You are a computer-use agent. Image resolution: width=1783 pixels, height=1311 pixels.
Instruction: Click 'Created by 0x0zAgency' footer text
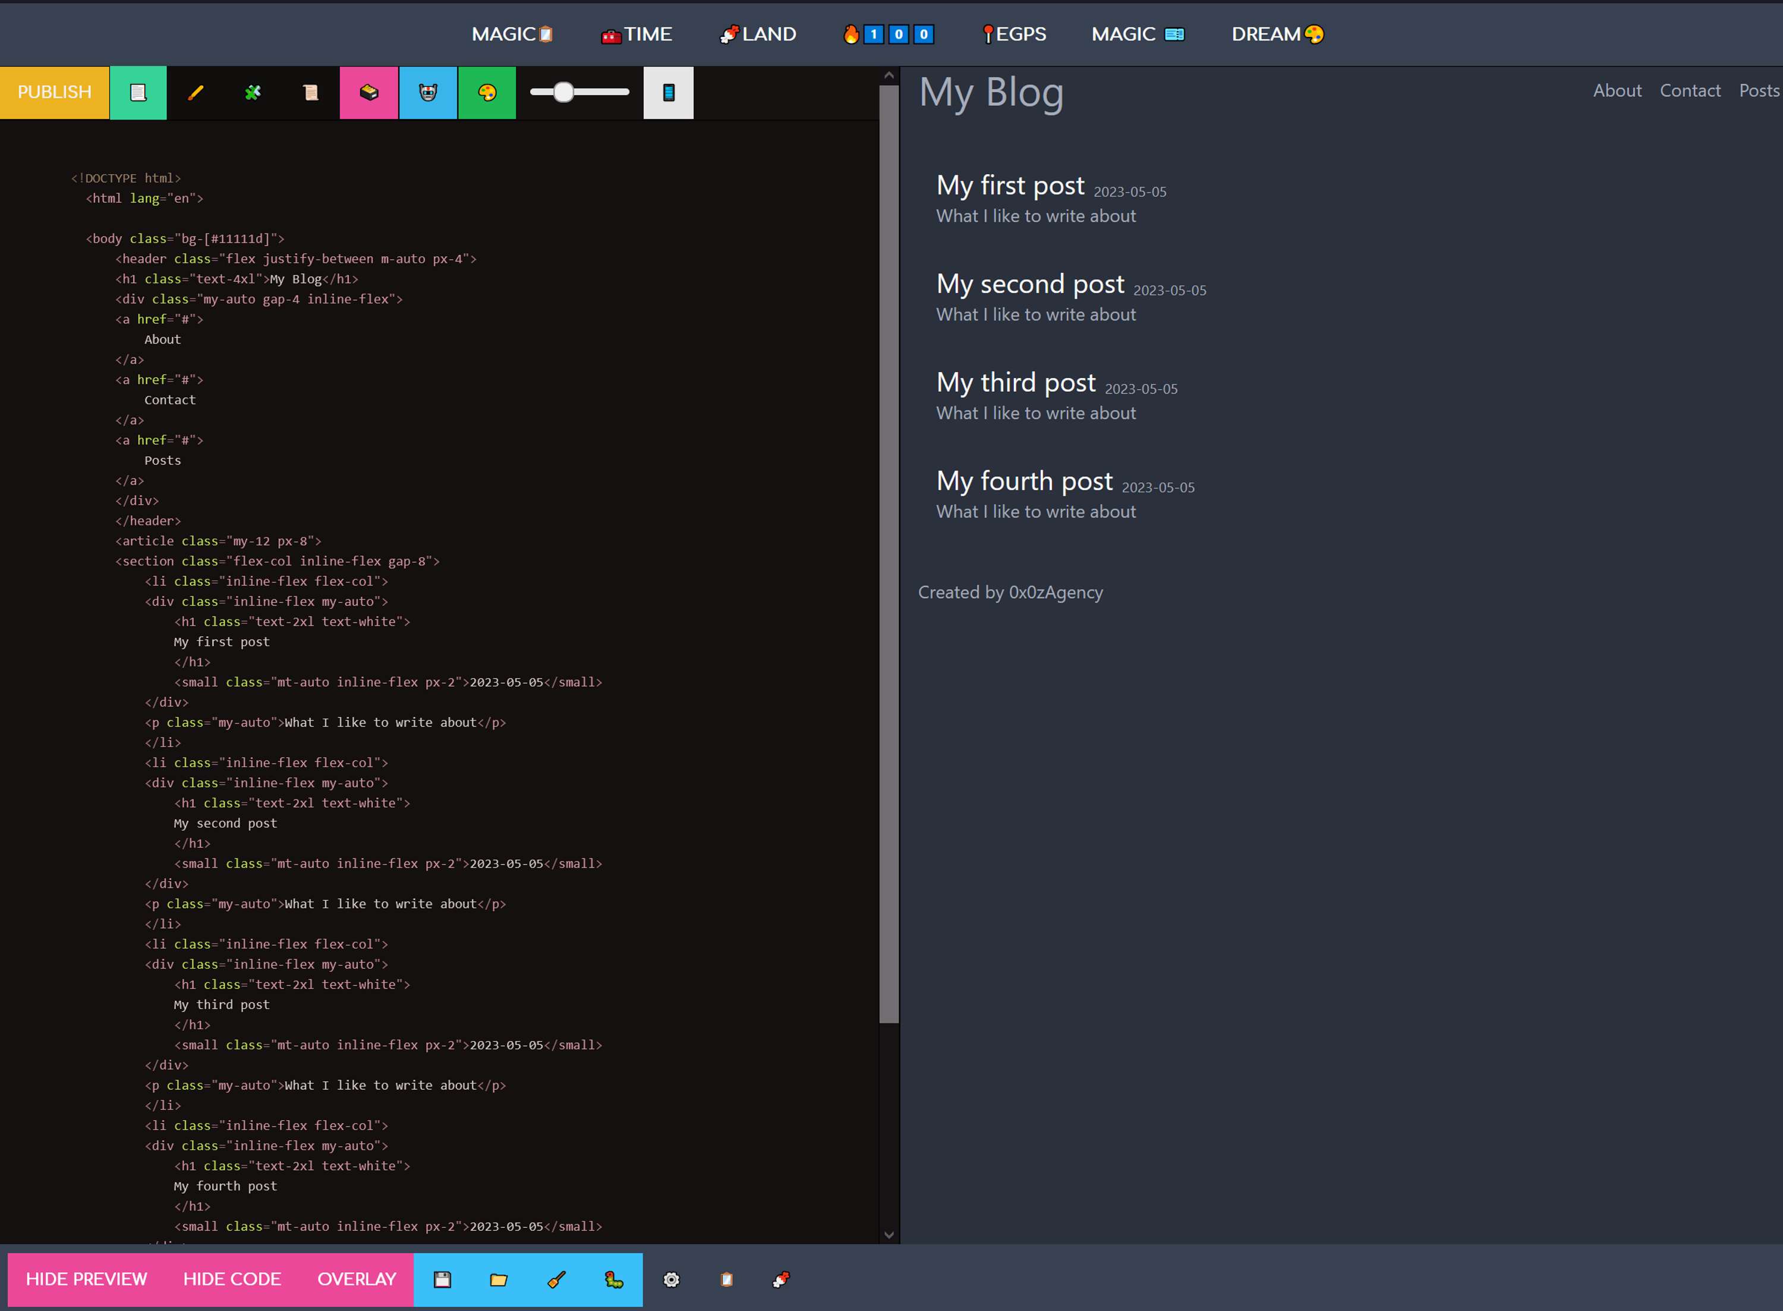point(1010,592)
